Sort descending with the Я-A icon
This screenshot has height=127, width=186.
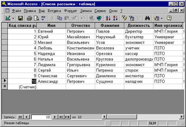pos(115,18)
